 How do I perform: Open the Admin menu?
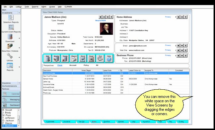tap(44, 7)
